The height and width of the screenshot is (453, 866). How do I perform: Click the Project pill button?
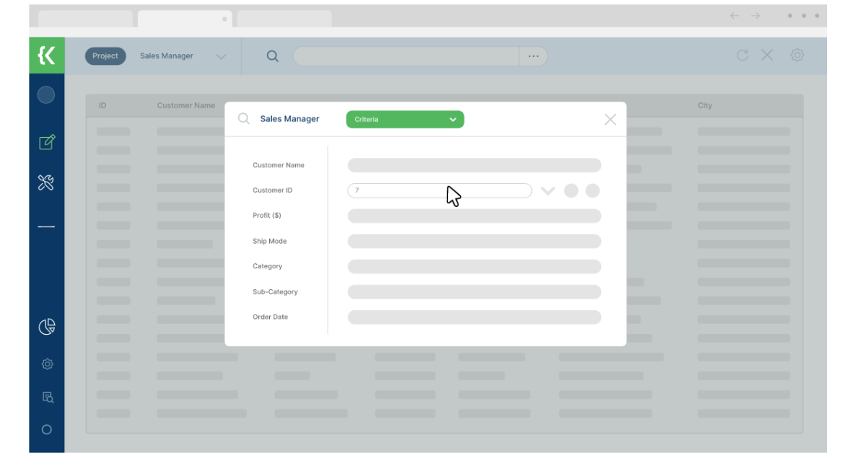pyautogui.click(x=105, y=56)
